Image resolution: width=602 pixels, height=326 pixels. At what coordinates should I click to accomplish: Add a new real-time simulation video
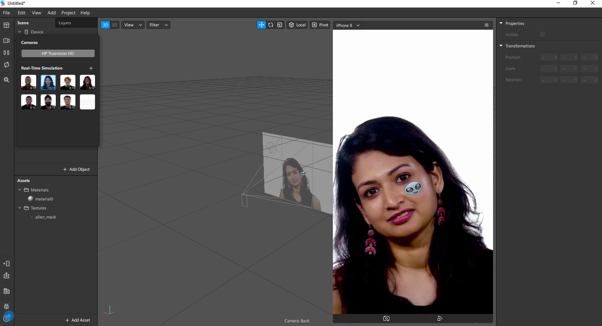tap(91, 68)
